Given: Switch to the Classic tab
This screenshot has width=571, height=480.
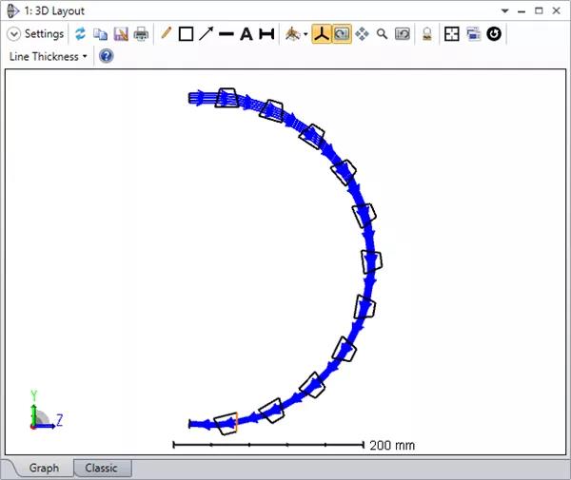Looking at the screenshot, I should pyautogui.click(x=101, y=468).
